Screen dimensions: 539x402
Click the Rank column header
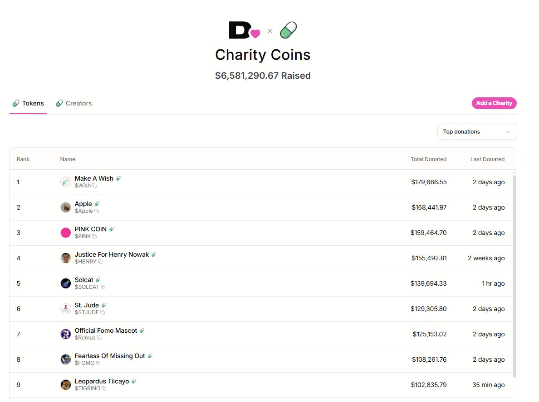pyautogui.click(x=23, y=159)
